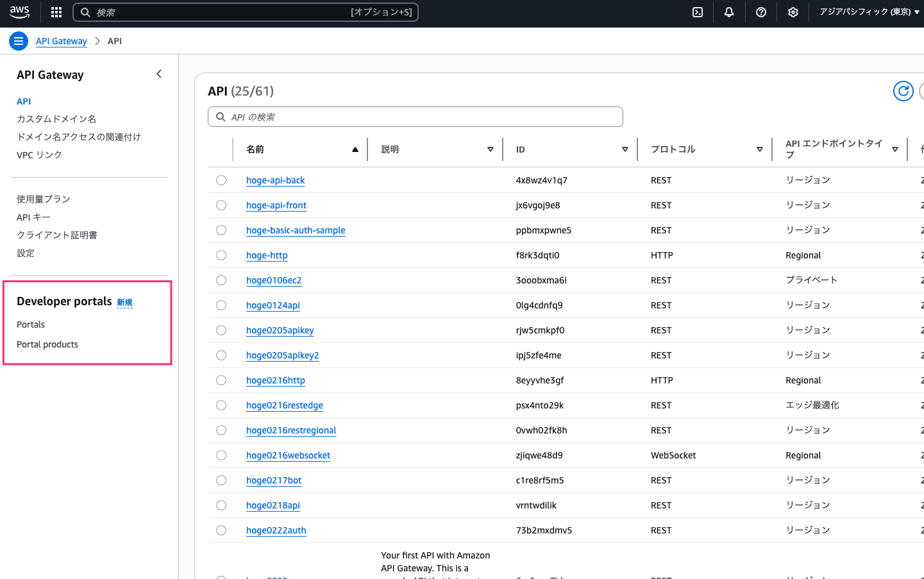Refresh the API list
This screenshot has height=579, width=924.
click(x=903, y=91)
